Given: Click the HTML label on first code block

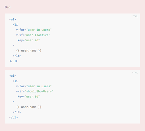Looking at the screenshot, I should pos(135,16).
